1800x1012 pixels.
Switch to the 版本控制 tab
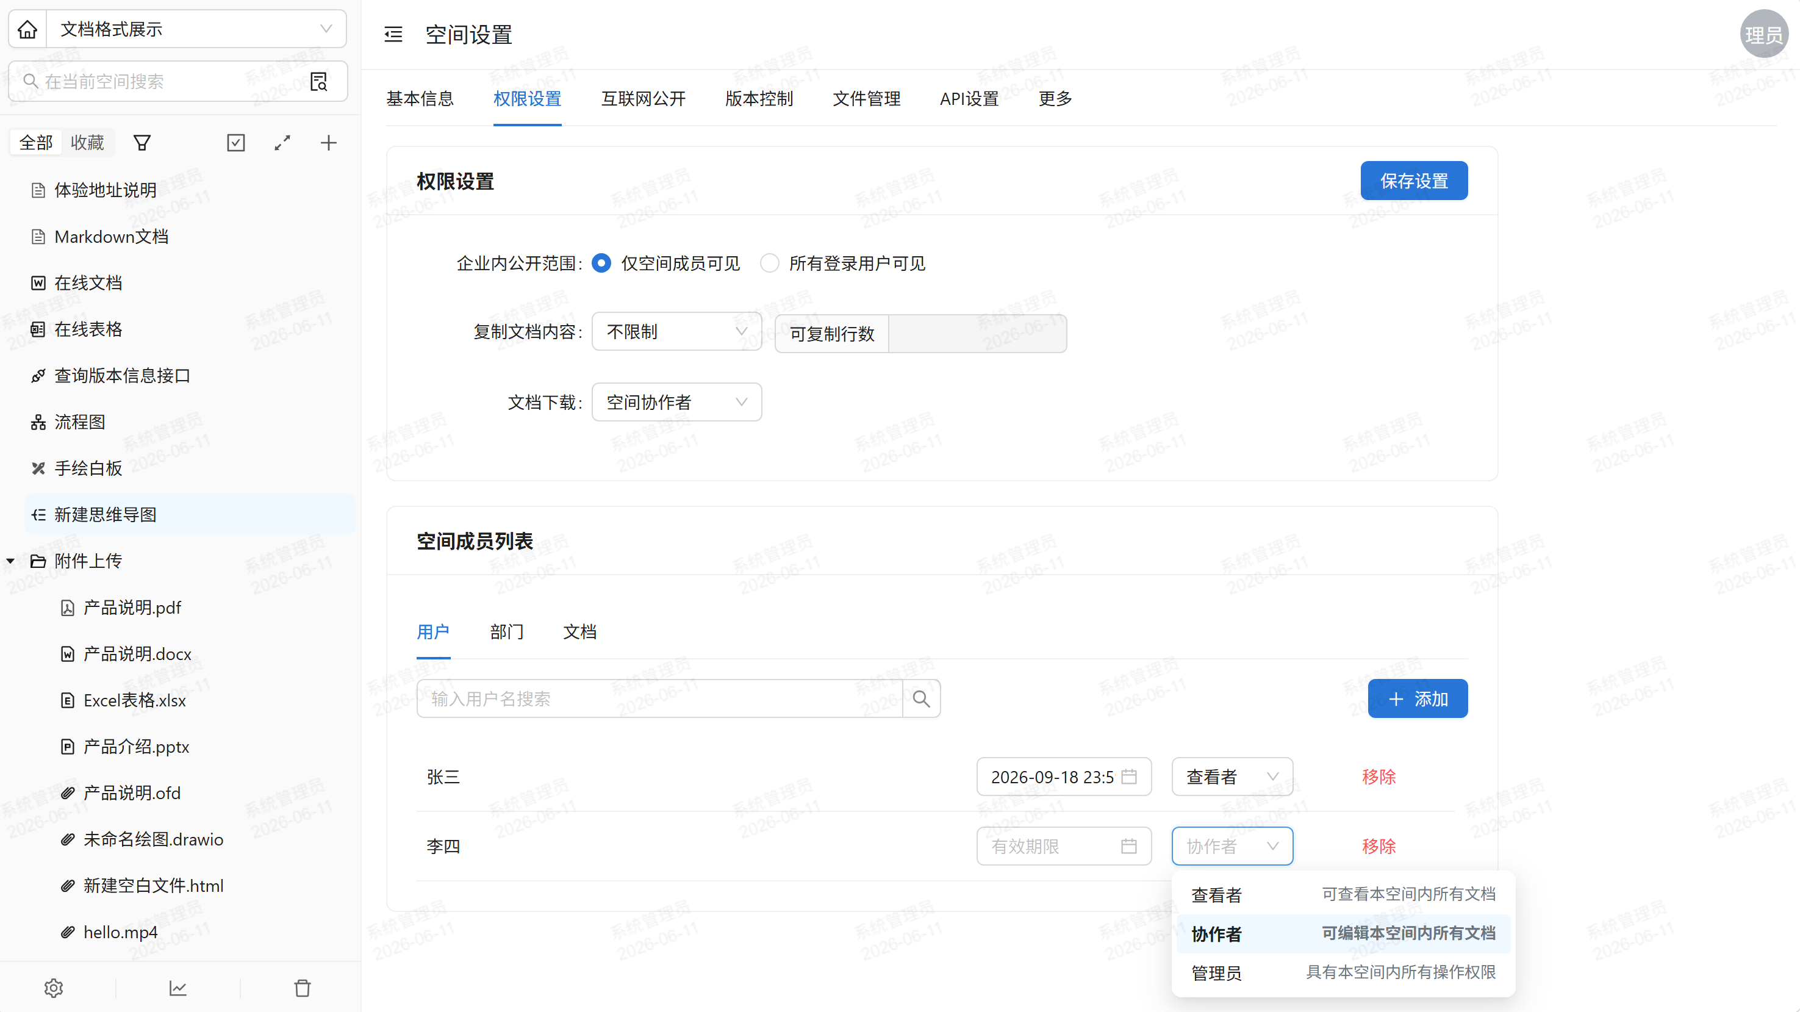tap(759, 99)
